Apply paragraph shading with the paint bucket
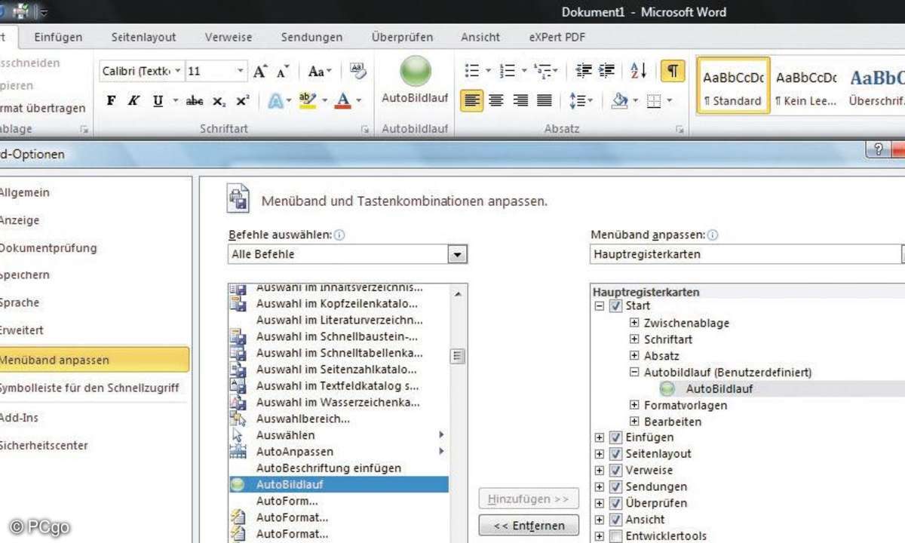Image resolution: width=905 pixels, height=543 pixels. point(620,100)
